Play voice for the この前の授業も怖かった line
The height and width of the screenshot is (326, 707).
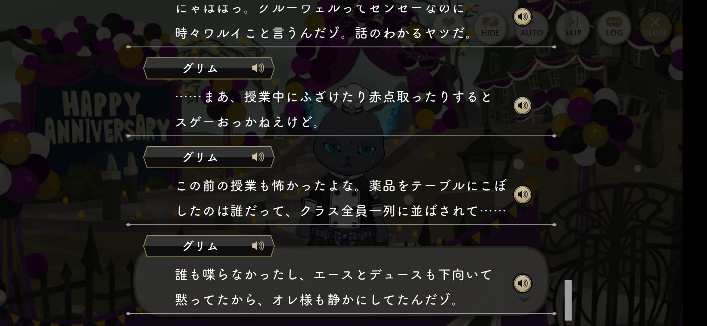(522, 194)
